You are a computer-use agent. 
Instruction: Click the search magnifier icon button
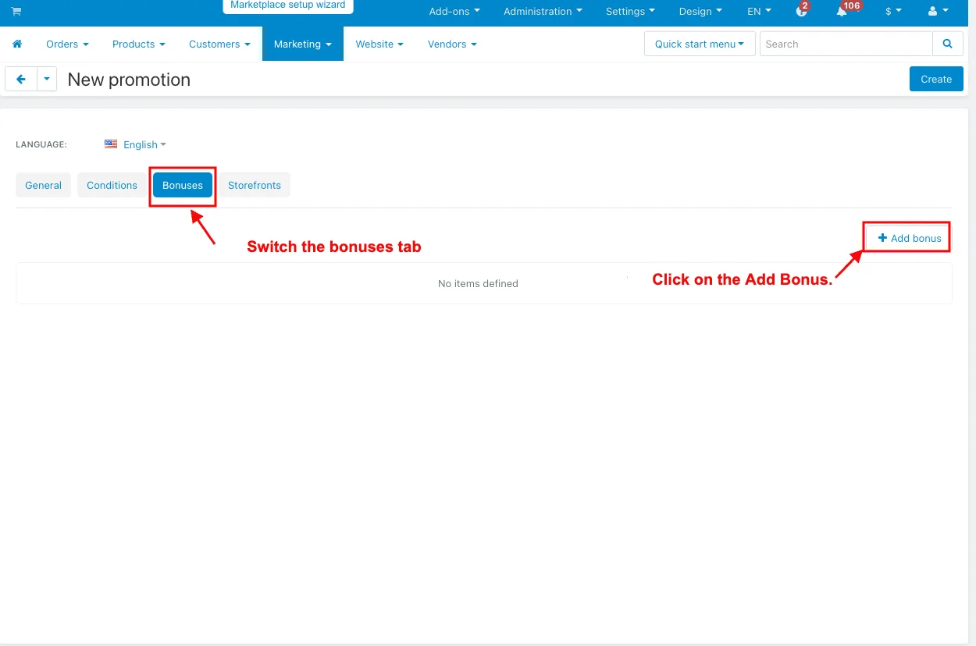pyautogui.click(x=947, y=44)
